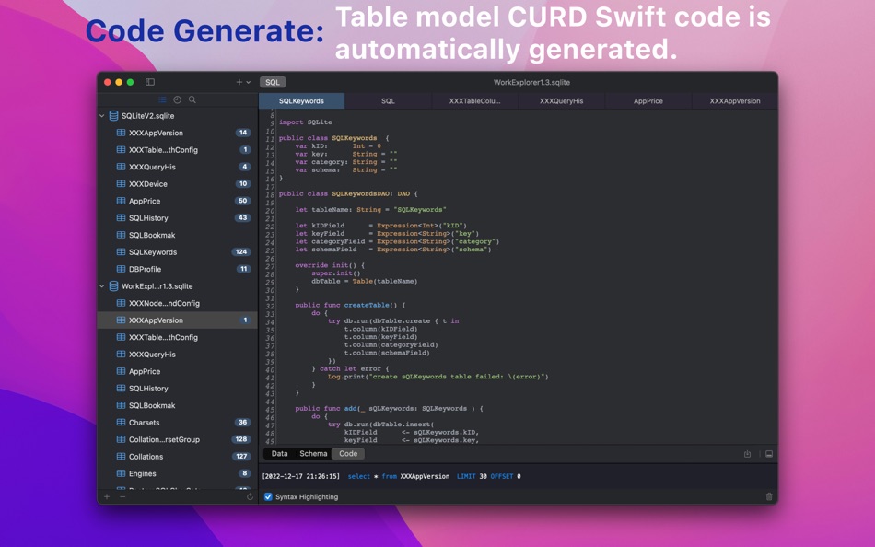Screen dimensions: 875x547
Task: Click the table icon beside SQLKeywords in sidebar
Action: pos(121,251)
